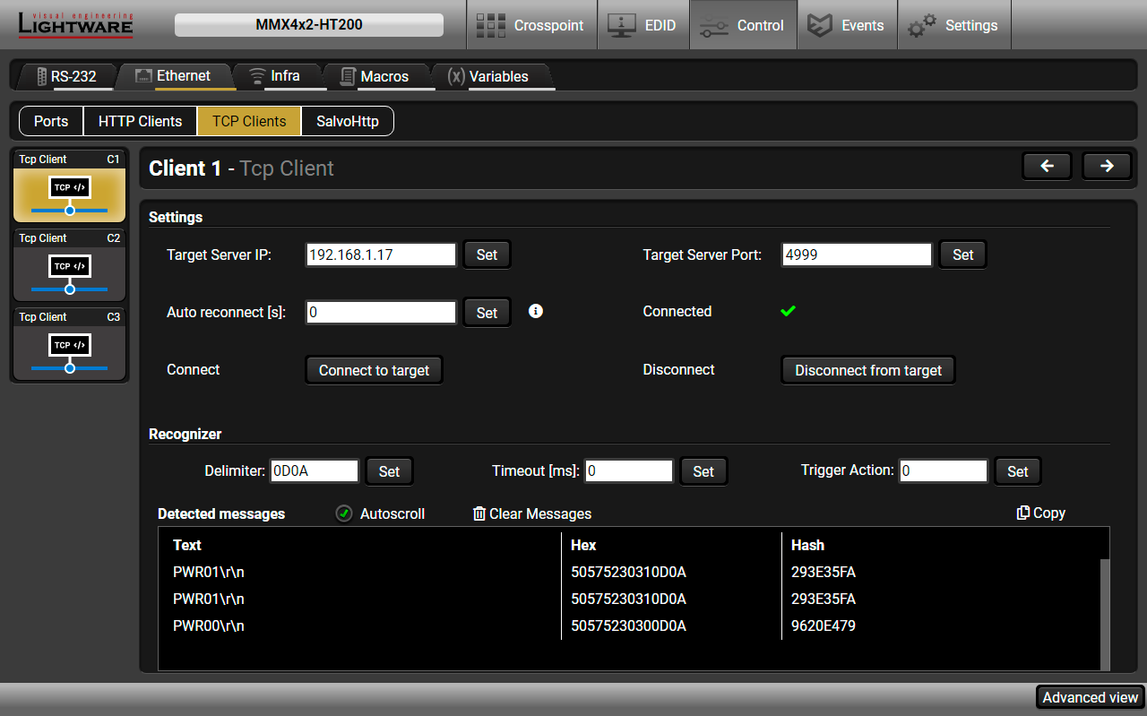Select TCP Clients section

[249, 121]
